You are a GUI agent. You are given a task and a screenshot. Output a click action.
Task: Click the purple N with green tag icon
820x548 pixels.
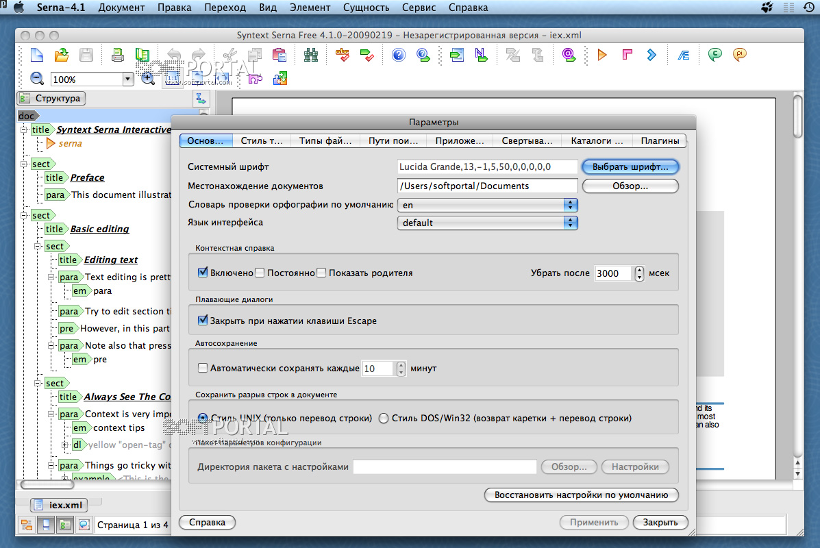[481, 55]
